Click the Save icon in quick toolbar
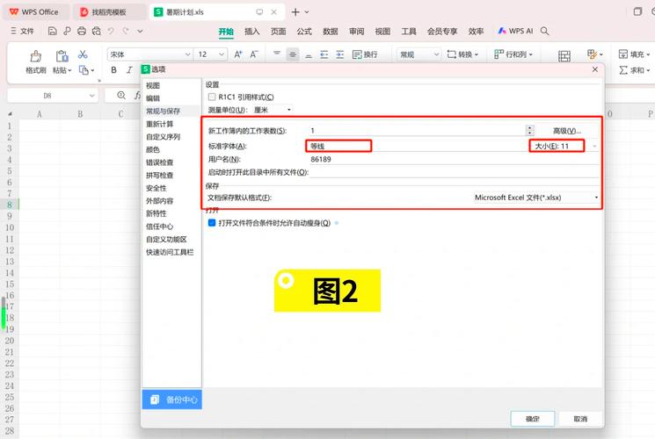Screen dimensions: 655x439 (52, 31)
